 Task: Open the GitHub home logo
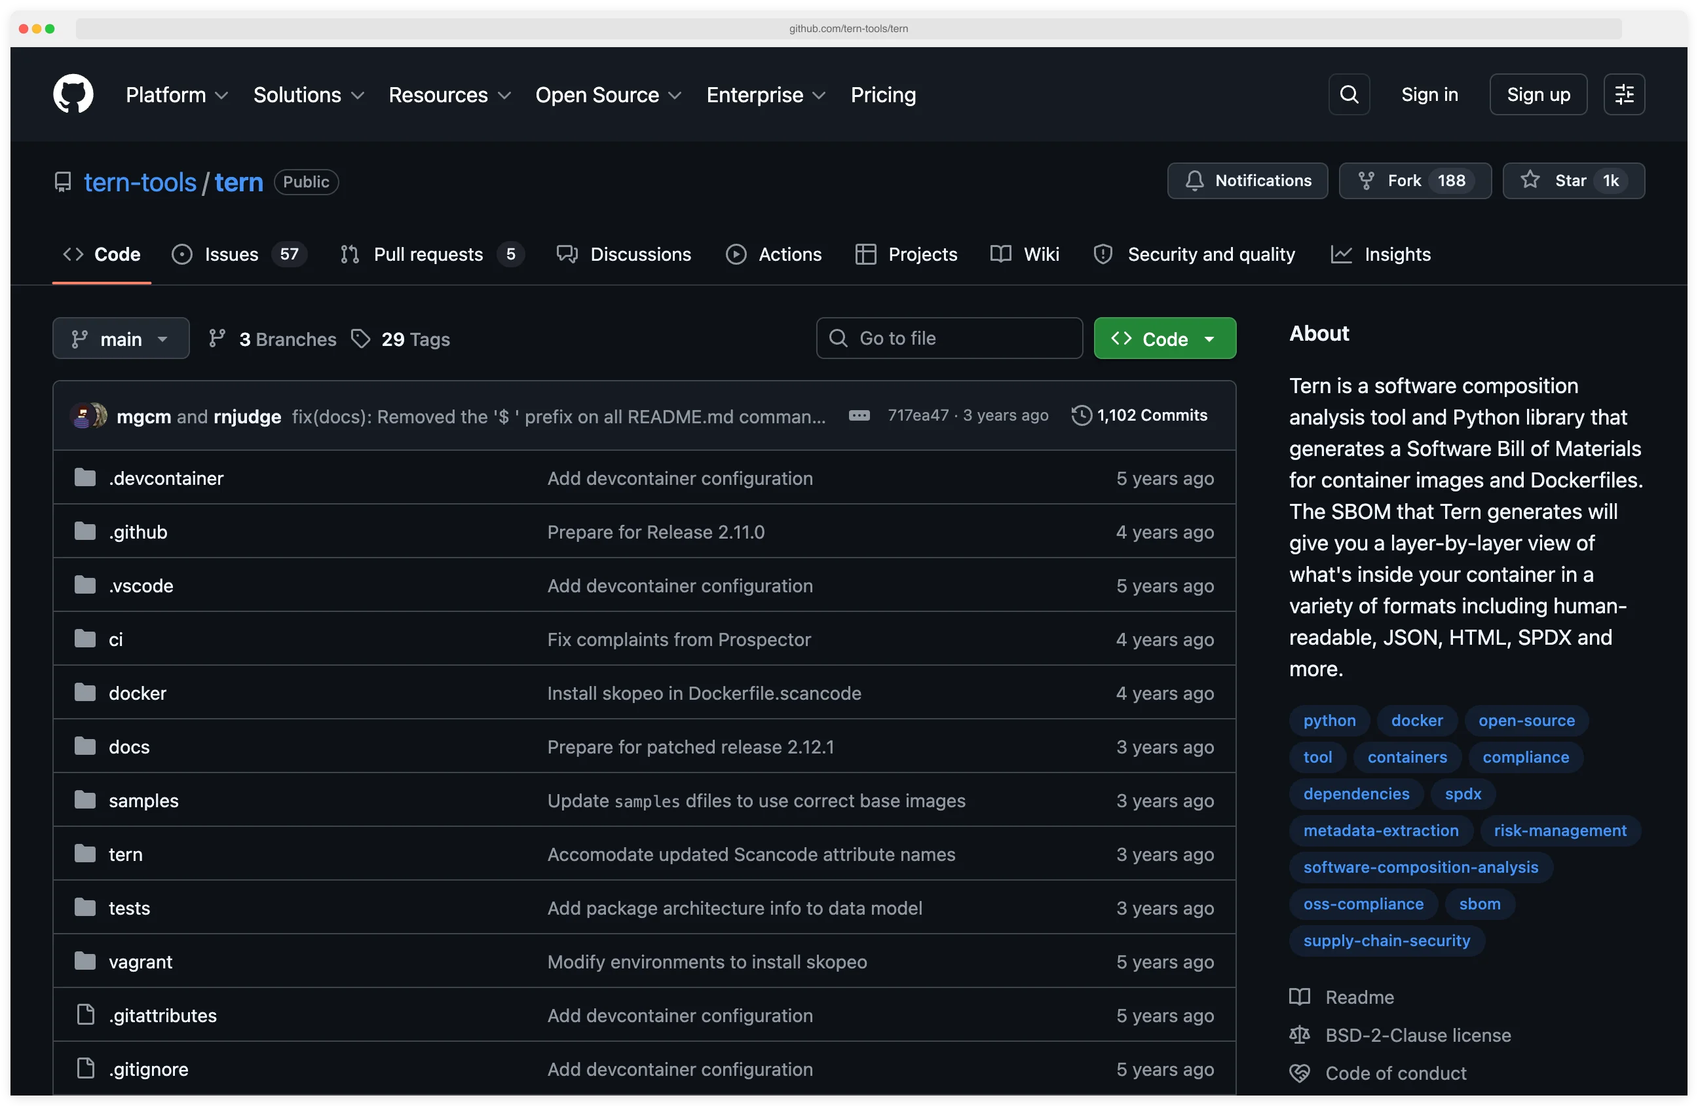coord(73,94)
